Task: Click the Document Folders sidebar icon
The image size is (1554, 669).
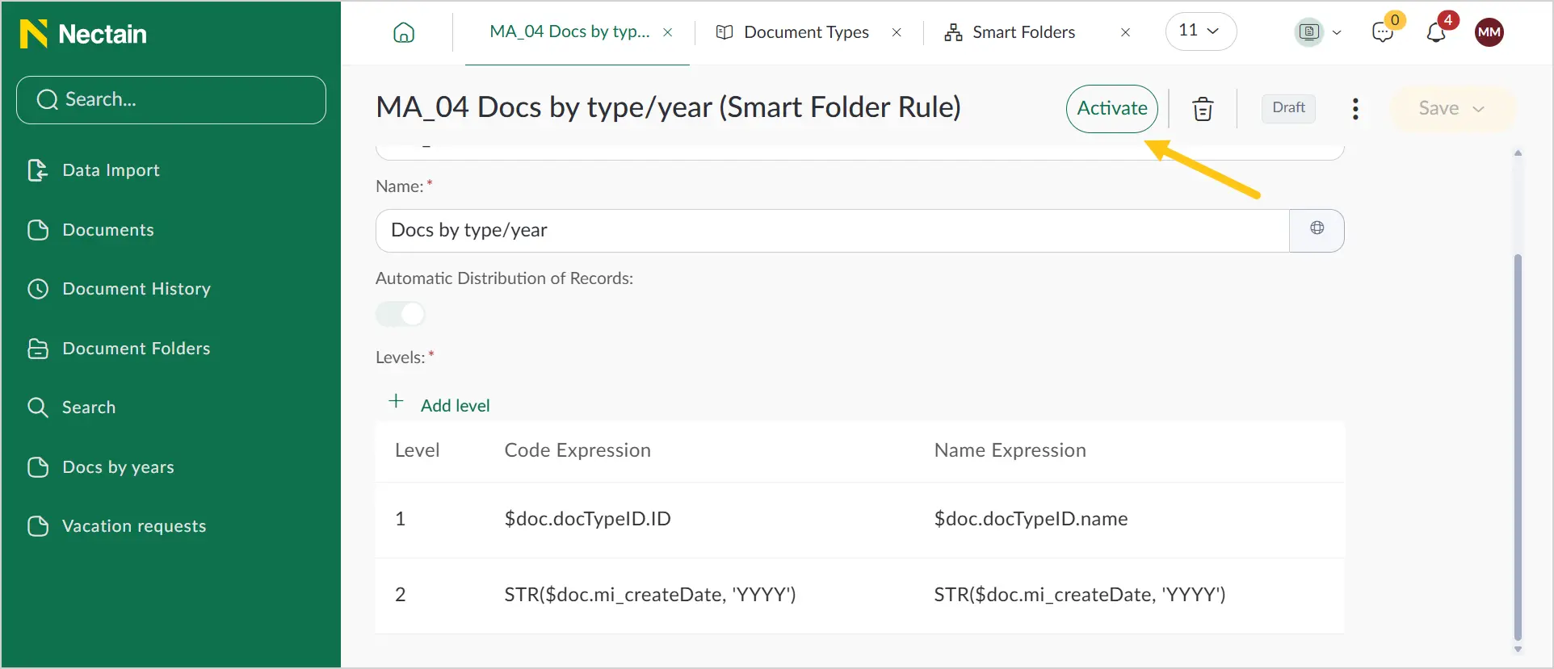Action: coord(38,349)
